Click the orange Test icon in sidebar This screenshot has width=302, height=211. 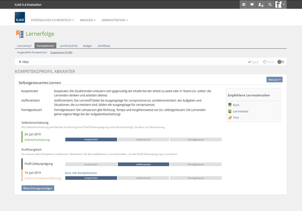(x=230, y=117)
